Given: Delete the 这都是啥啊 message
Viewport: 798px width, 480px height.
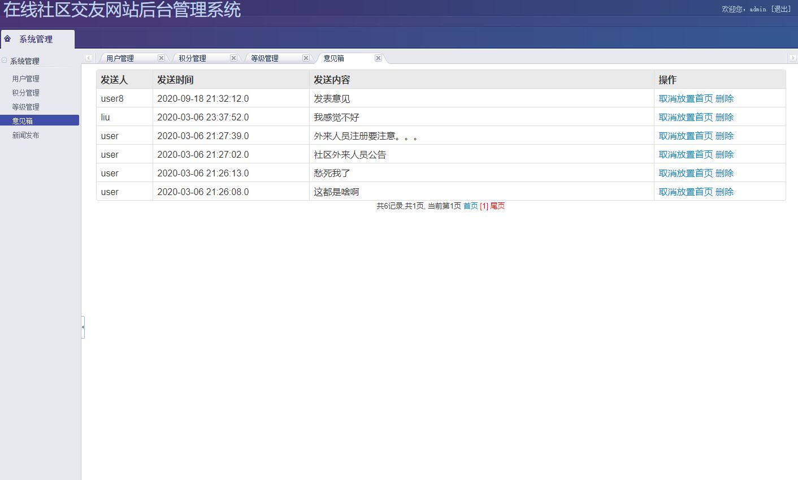Looking at the screenshot, I should (725, 192).
